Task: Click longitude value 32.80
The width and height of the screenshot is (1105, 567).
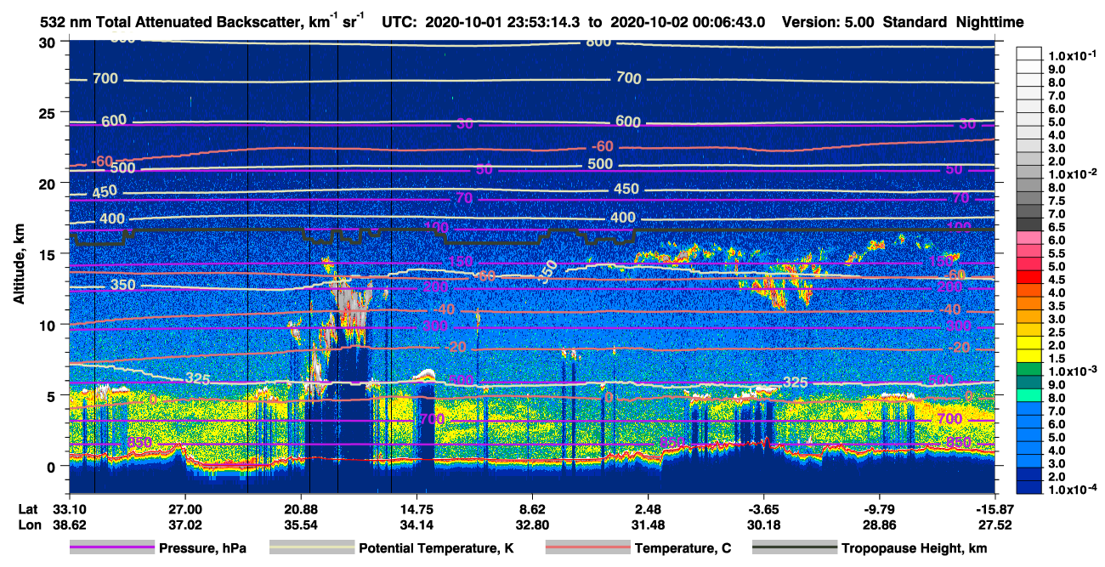Action: tap(532, 524)
